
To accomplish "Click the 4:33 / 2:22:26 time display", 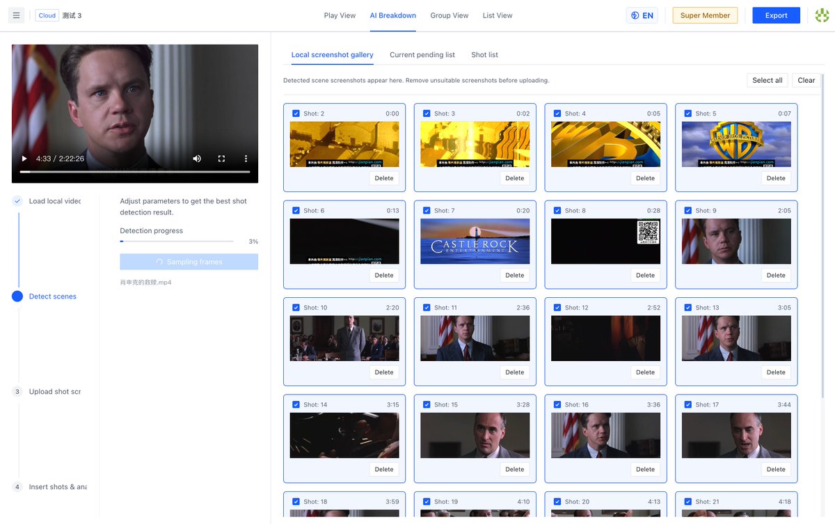I will point(61,159).
